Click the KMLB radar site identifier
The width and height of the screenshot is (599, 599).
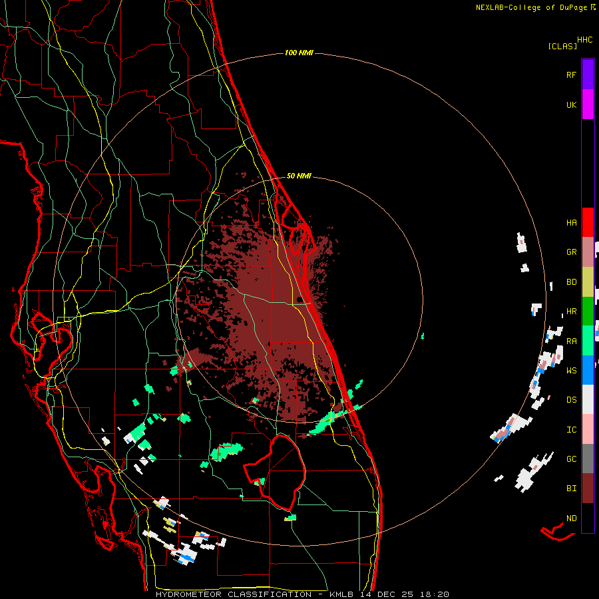(x=341, y=594)
